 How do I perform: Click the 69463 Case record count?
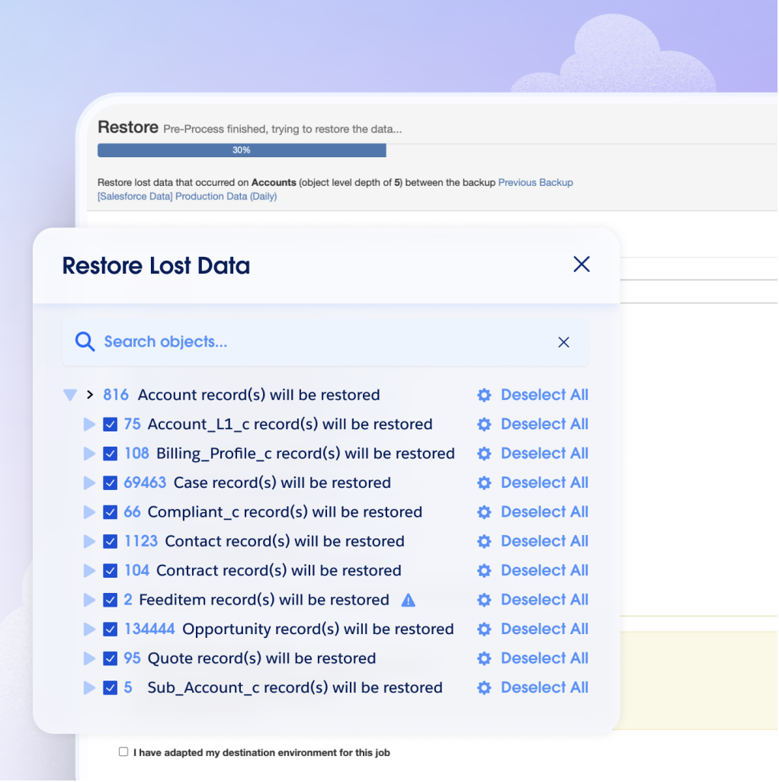145,482
